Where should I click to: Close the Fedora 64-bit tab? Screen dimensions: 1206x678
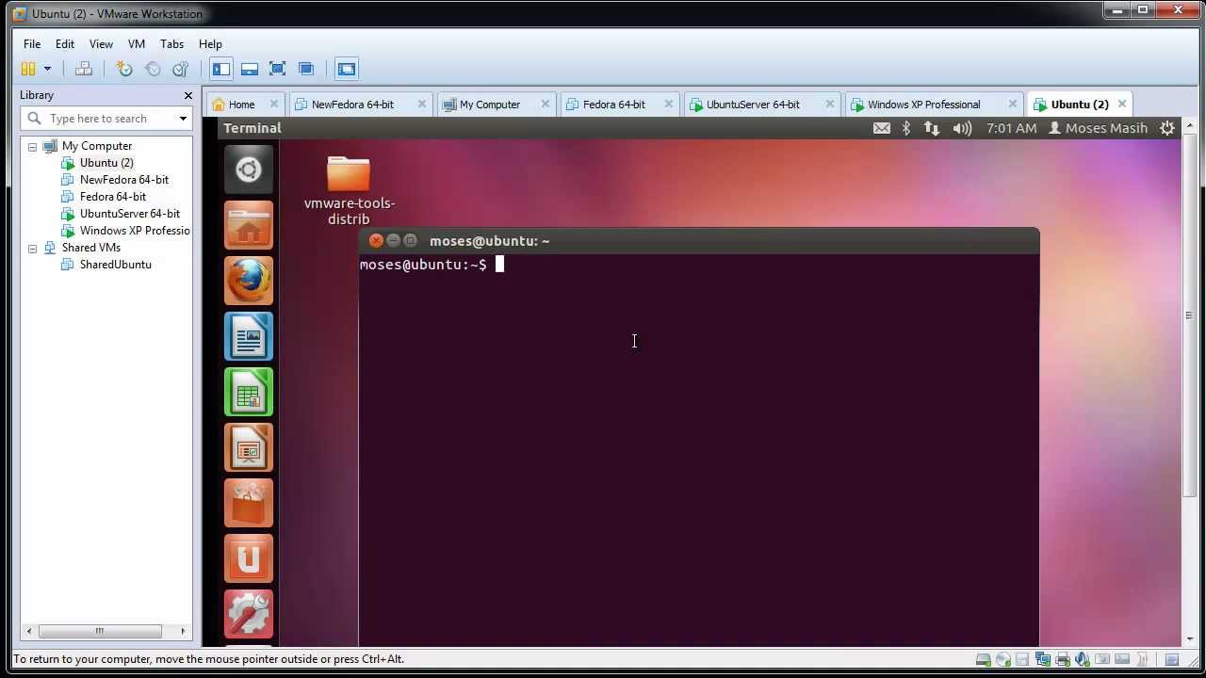669,105
